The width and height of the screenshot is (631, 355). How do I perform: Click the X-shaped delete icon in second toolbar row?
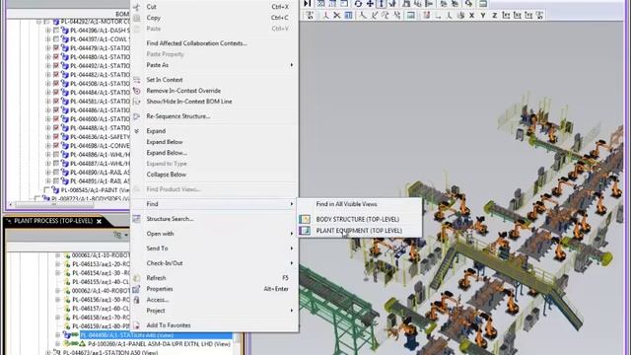(x=337, y=16)
